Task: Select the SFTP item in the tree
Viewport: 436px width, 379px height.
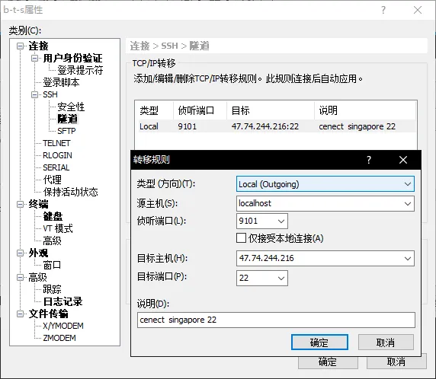Action: coord(66,131)
